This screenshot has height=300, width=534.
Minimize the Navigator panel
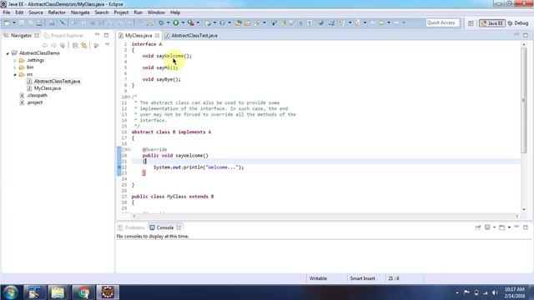pos(97,35)
